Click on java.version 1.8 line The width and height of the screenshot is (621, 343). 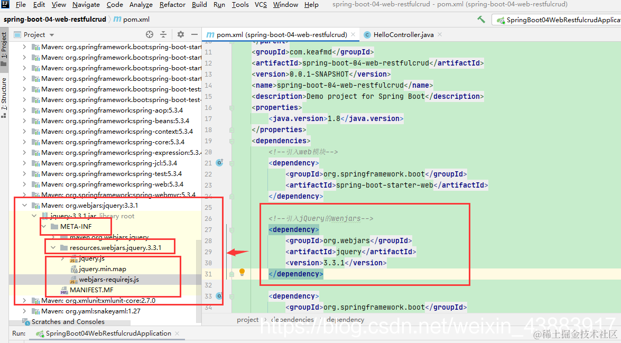[336, 118]
